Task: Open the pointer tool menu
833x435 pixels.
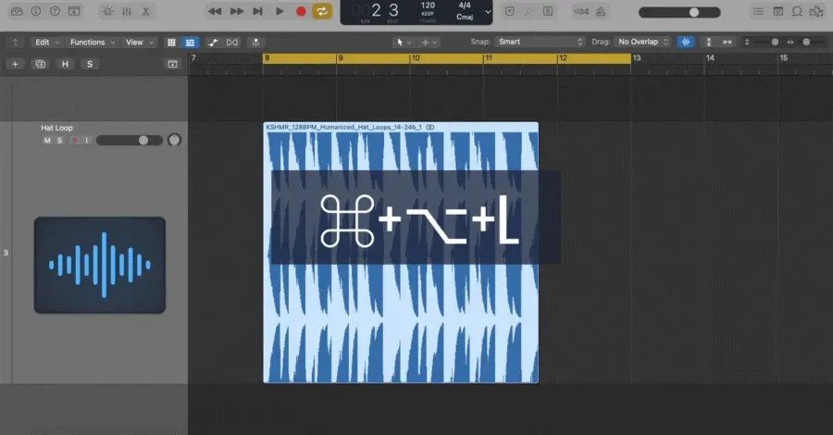Action: point(404,42)
